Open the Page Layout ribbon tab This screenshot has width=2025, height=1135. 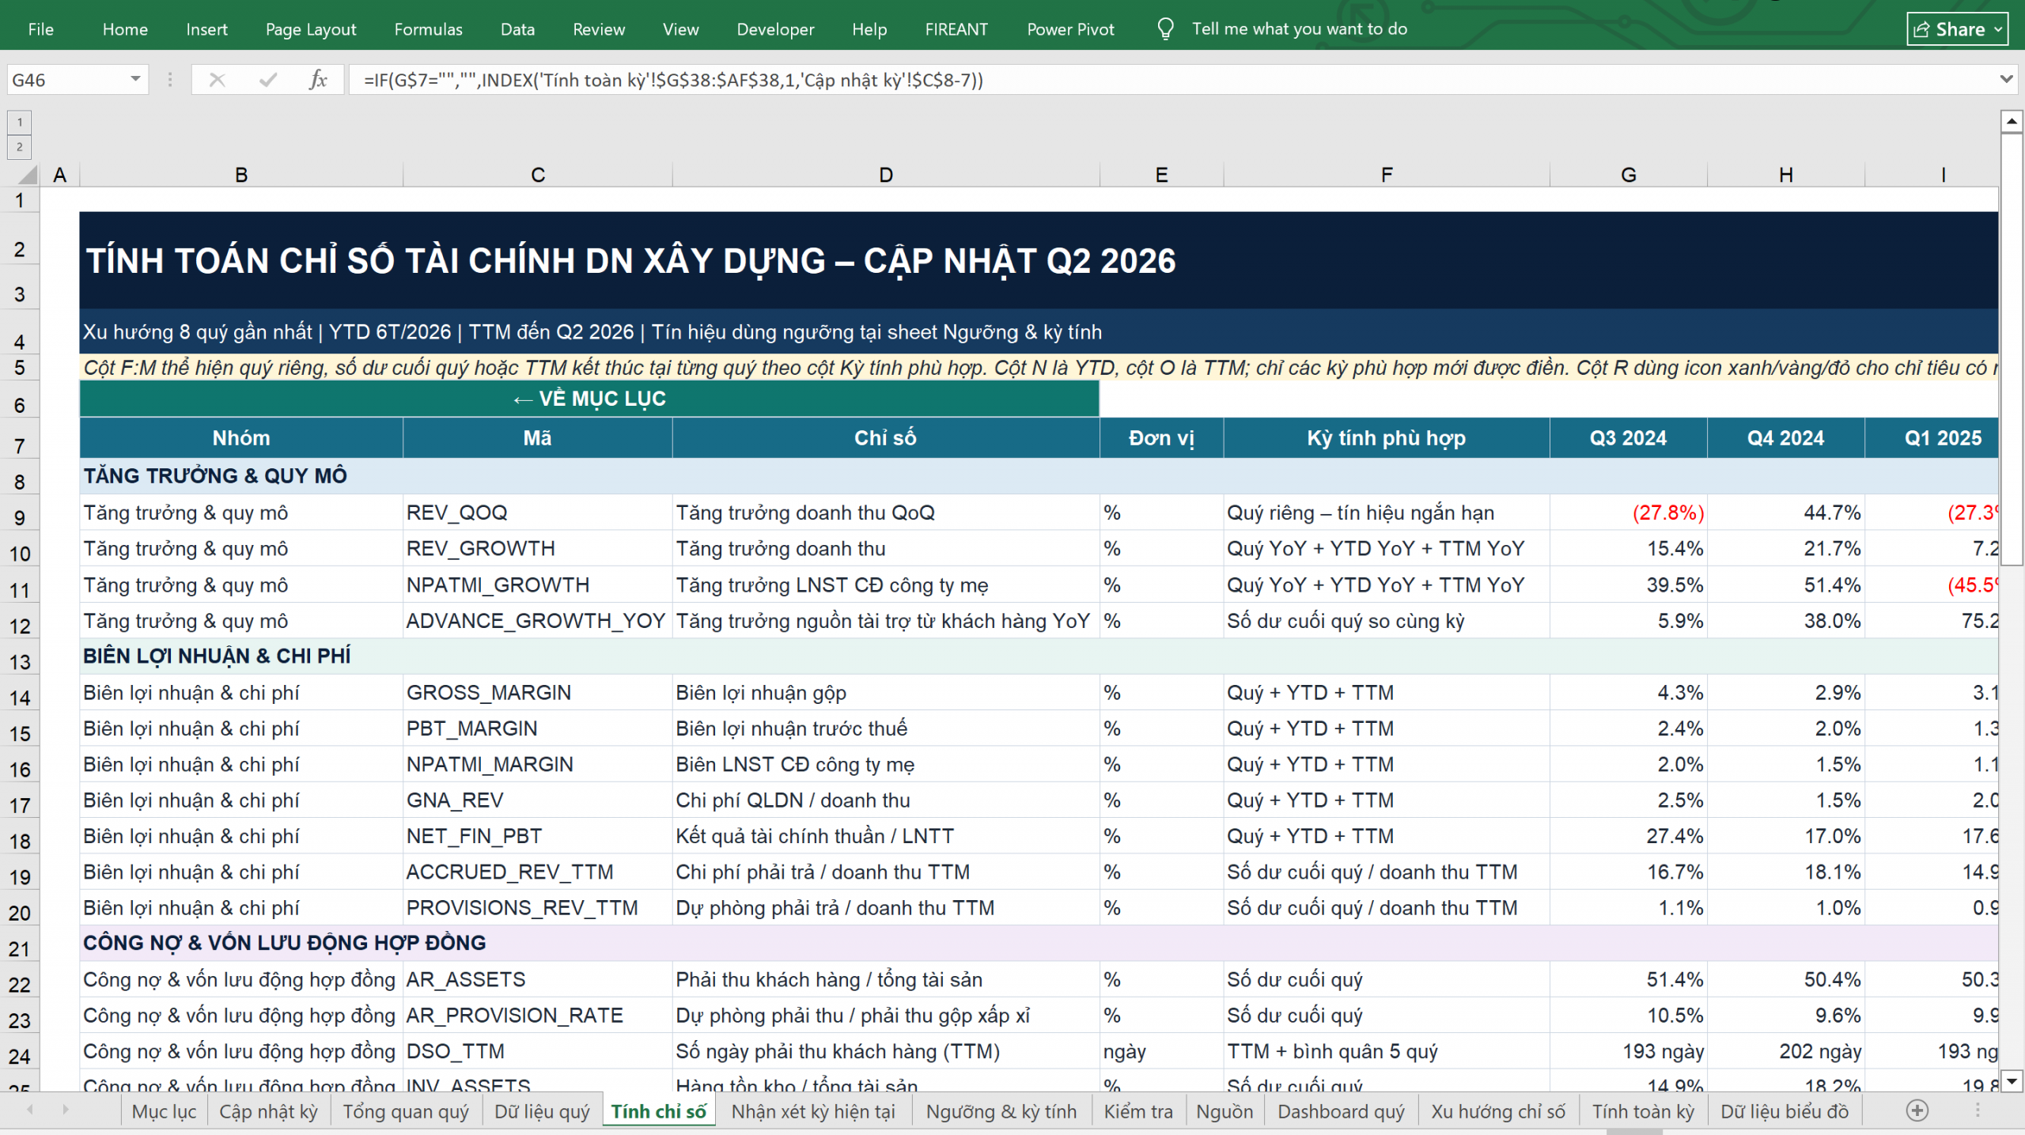(x=311, y=29)
